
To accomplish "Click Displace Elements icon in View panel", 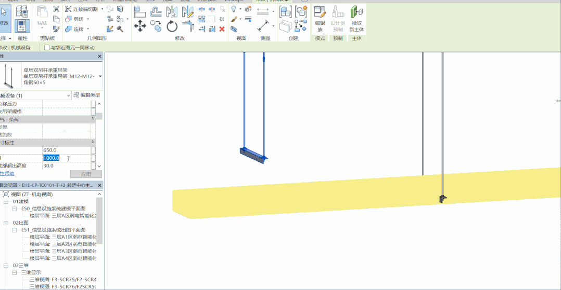I will [x=248, y=9].
